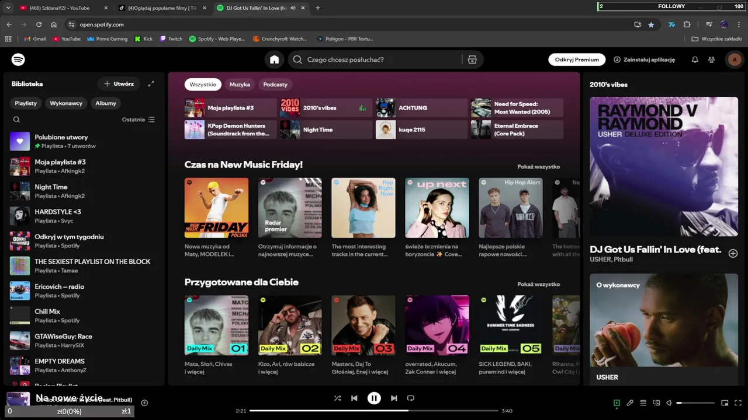Open a new browser tab

pyautogui.click(x=318, y=8)
